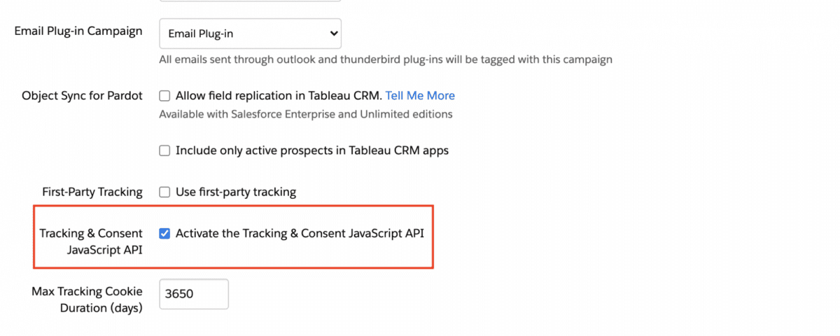Viewport: 840px width, 336px height.
Task: Open the Email Plug-in campaign dropdown
Action: [x=251, y=34]
